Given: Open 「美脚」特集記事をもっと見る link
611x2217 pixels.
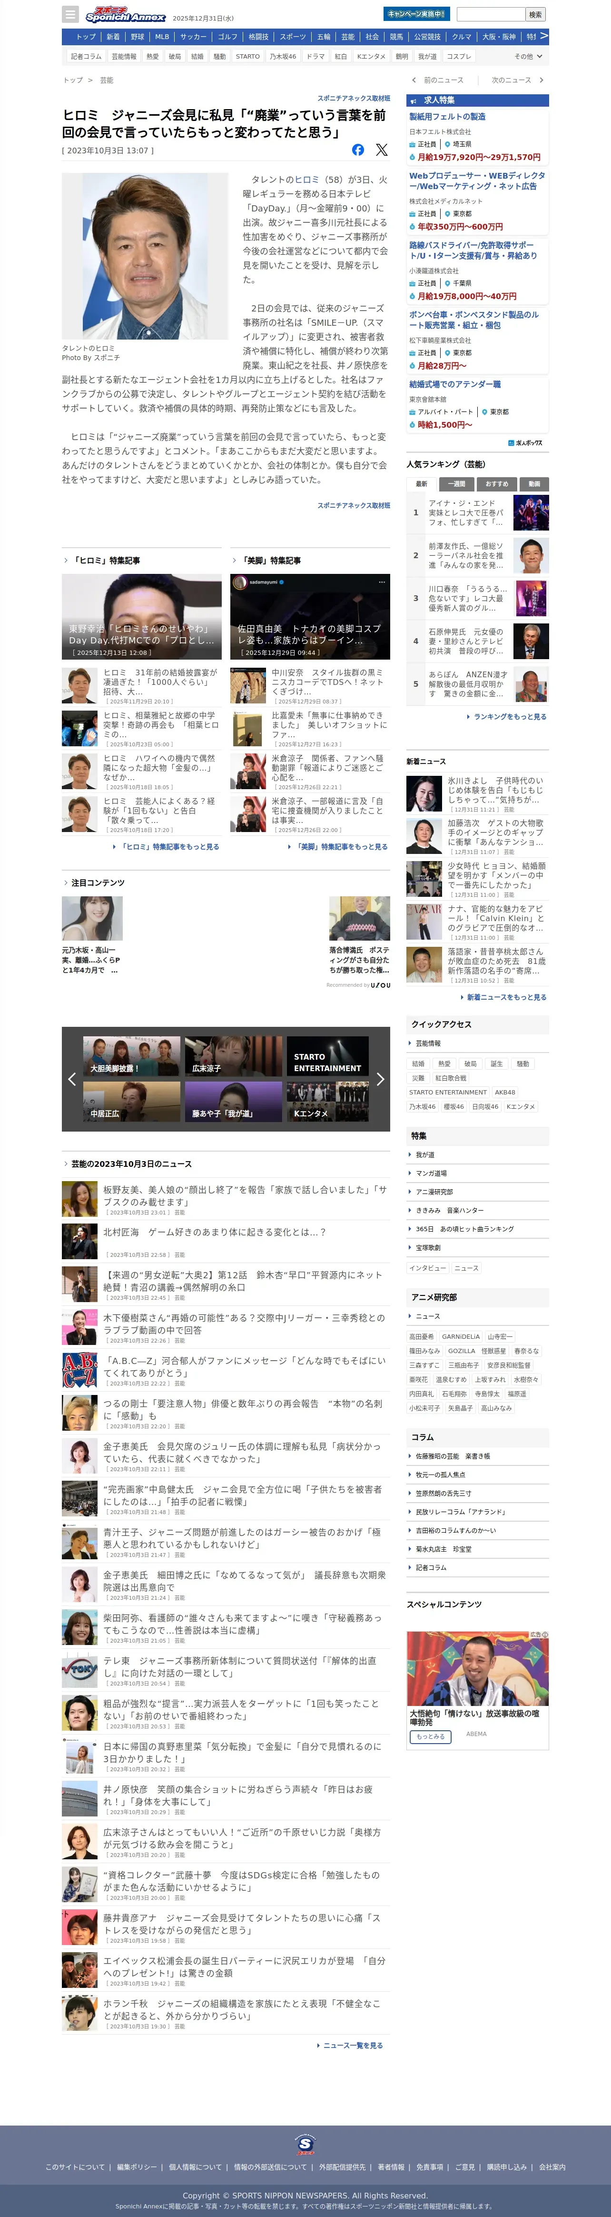Looking at the screenshot, I should click(338, 846).
